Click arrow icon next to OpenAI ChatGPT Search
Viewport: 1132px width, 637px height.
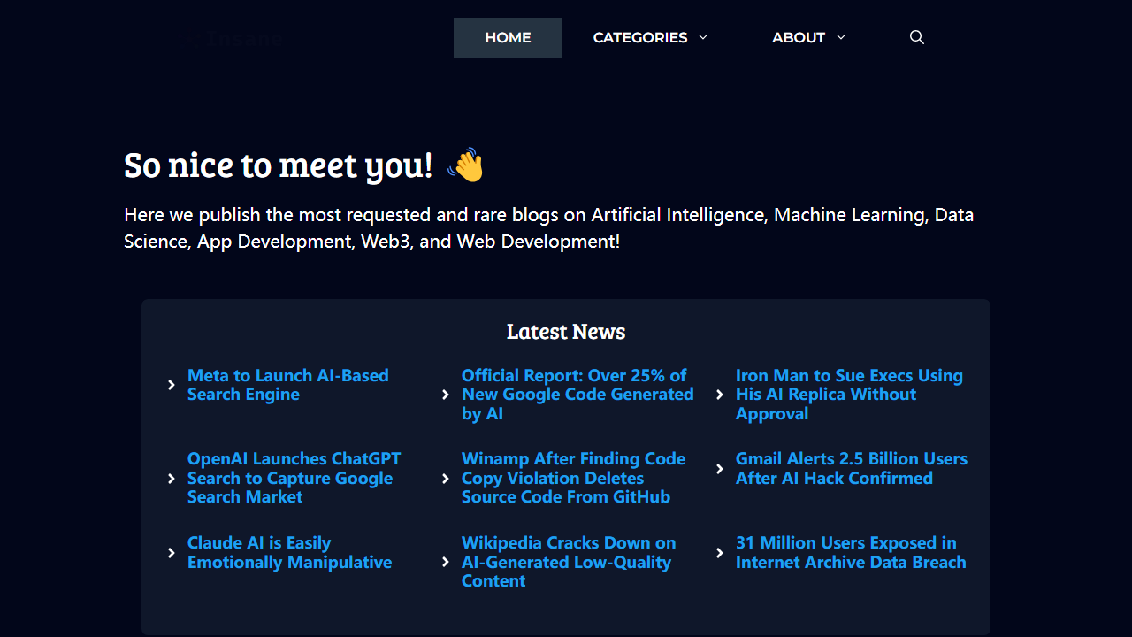coord(172,479)
